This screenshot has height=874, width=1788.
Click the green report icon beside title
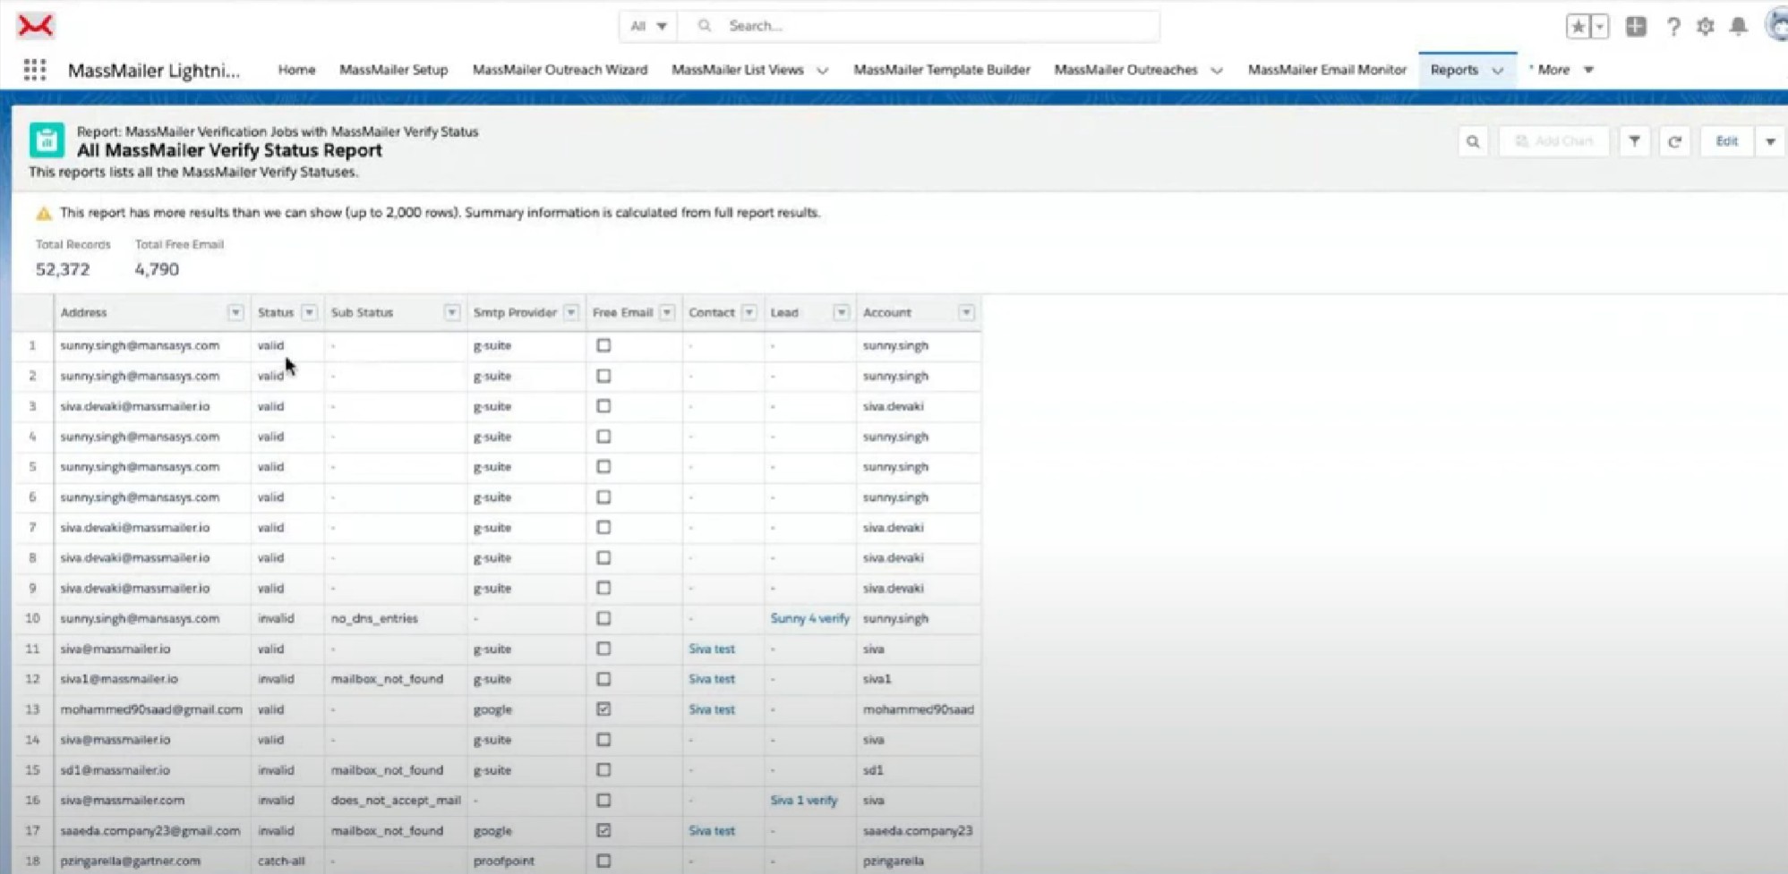[47, 140]
